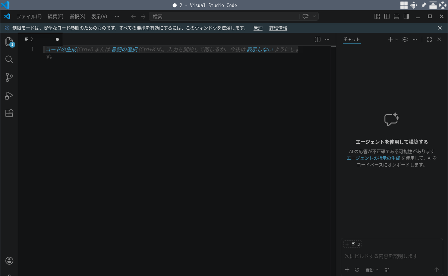
Task: Open the 選択(S) menu
Action: (77, 16)
